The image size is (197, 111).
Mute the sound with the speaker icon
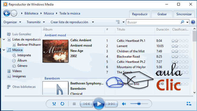(124, 104)
